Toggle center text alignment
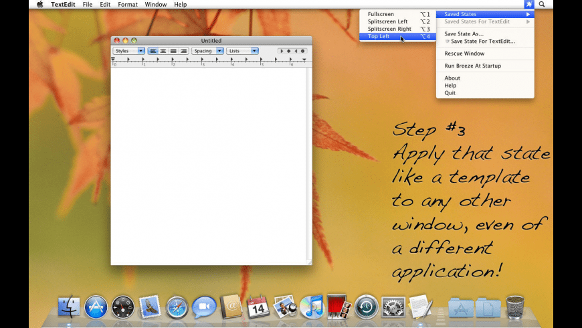Viewport: 582px width, 328px height. tap(163, 51)
